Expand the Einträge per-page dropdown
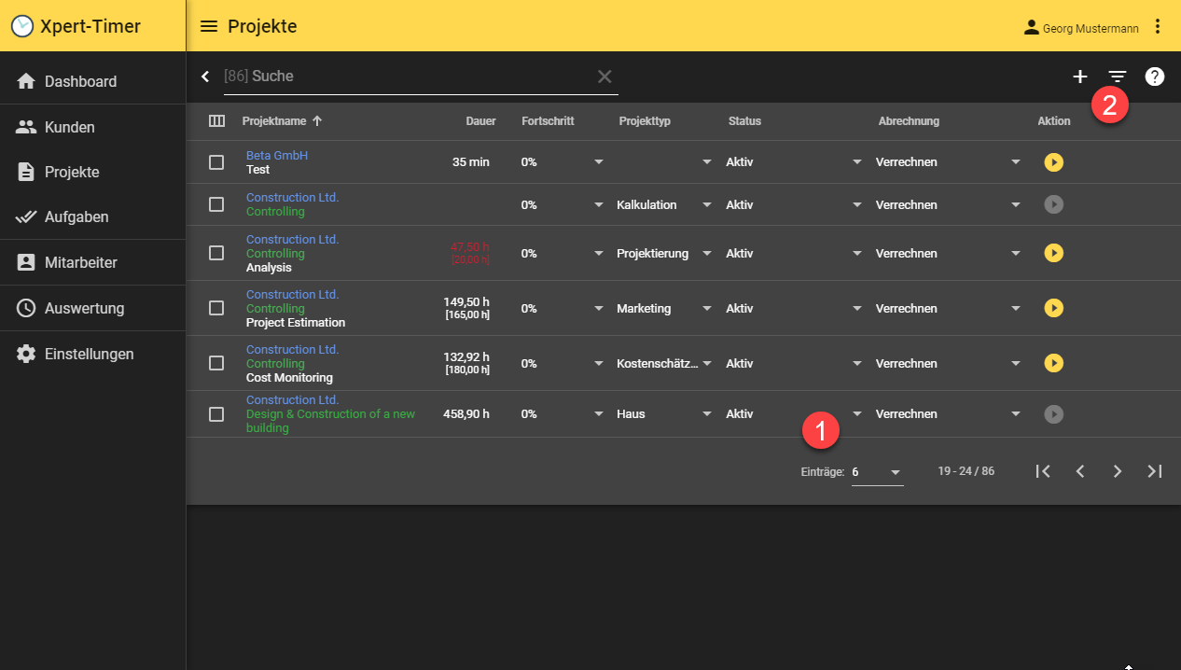The height and width of the screenshot is (670, 1181). tap(877, 472)
